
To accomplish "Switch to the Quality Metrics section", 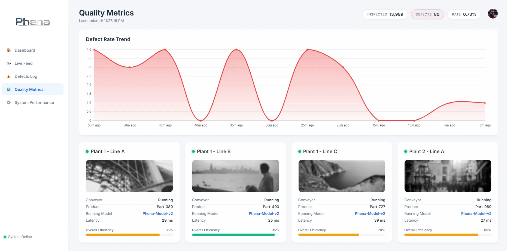I will click(29, 89).
